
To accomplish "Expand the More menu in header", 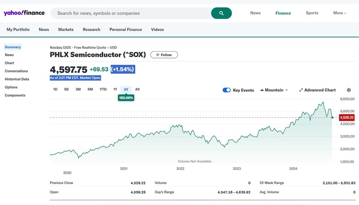I will click(x=340, y=13).
